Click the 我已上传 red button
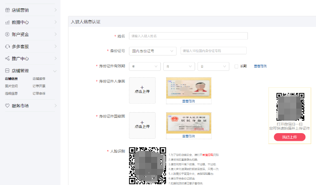The image size is (316, 185). pos(289,137)
